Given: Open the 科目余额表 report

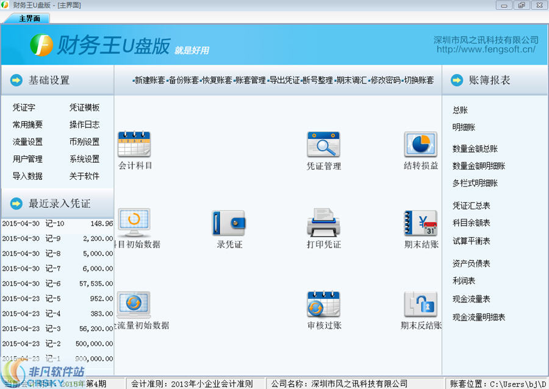Looking at the screenshot, I should 472,223.
